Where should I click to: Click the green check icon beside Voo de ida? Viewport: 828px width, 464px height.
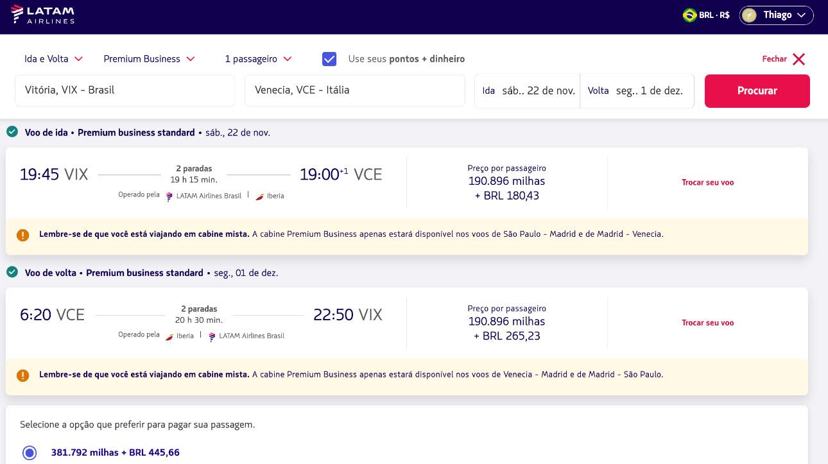point(12,132)
